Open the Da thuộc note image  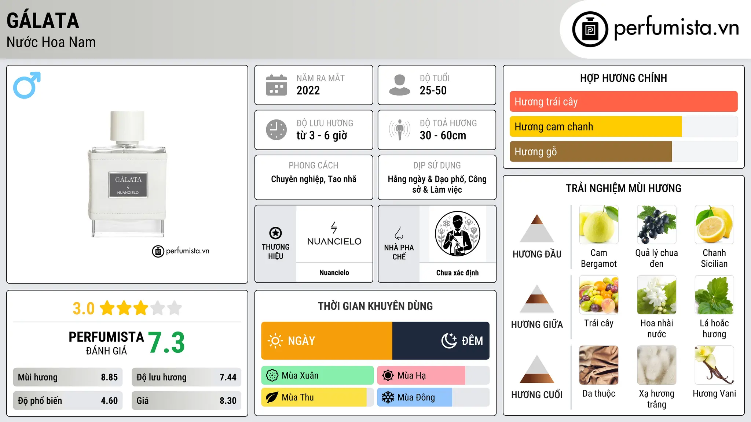(599, 365)
